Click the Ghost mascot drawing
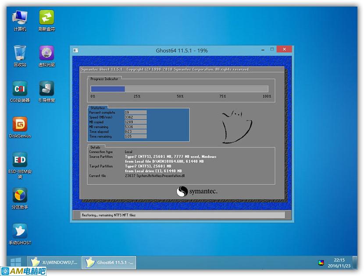Viewport: 364px width, 276px height. click(x=236, y=127)
